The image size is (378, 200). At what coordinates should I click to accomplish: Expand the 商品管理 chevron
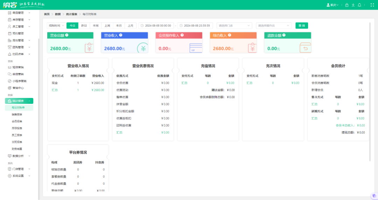point(29,13)
